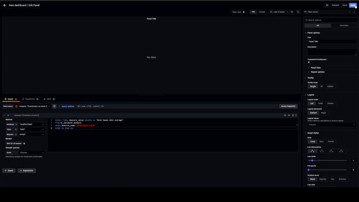Click the Search options field
This screenshot has width=359, height=202.
coord(330,20)
